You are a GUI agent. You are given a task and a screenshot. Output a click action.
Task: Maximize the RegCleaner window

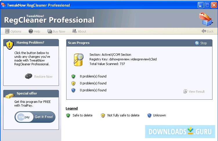(207, 5)
